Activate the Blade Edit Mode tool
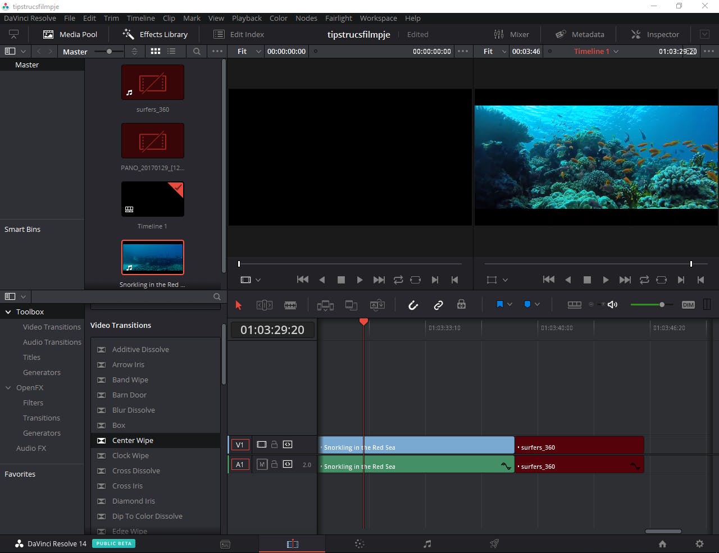Screen dimensions: 719x553 [x=290, y=305]
